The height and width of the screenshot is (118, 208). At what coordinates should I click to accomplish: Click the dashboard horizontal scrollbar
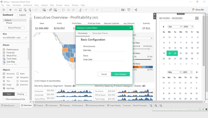tap(119, 102)
